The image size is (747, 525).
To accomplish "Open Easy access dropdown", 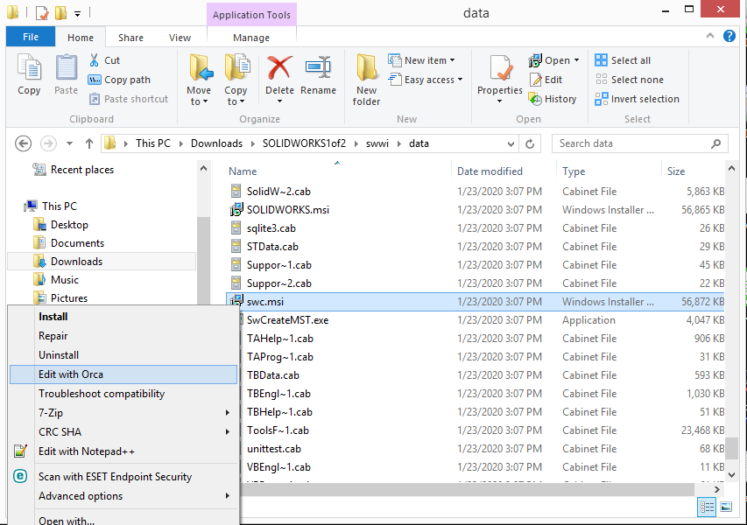I will [426, 80].
